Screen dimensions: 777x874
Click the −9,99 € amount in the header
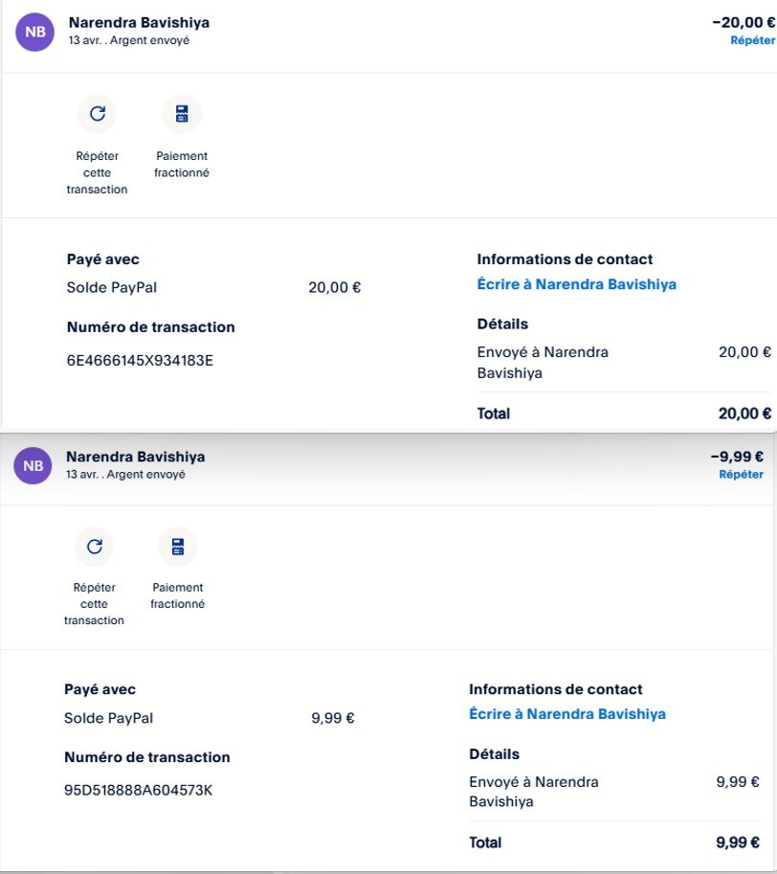[737, 457]
